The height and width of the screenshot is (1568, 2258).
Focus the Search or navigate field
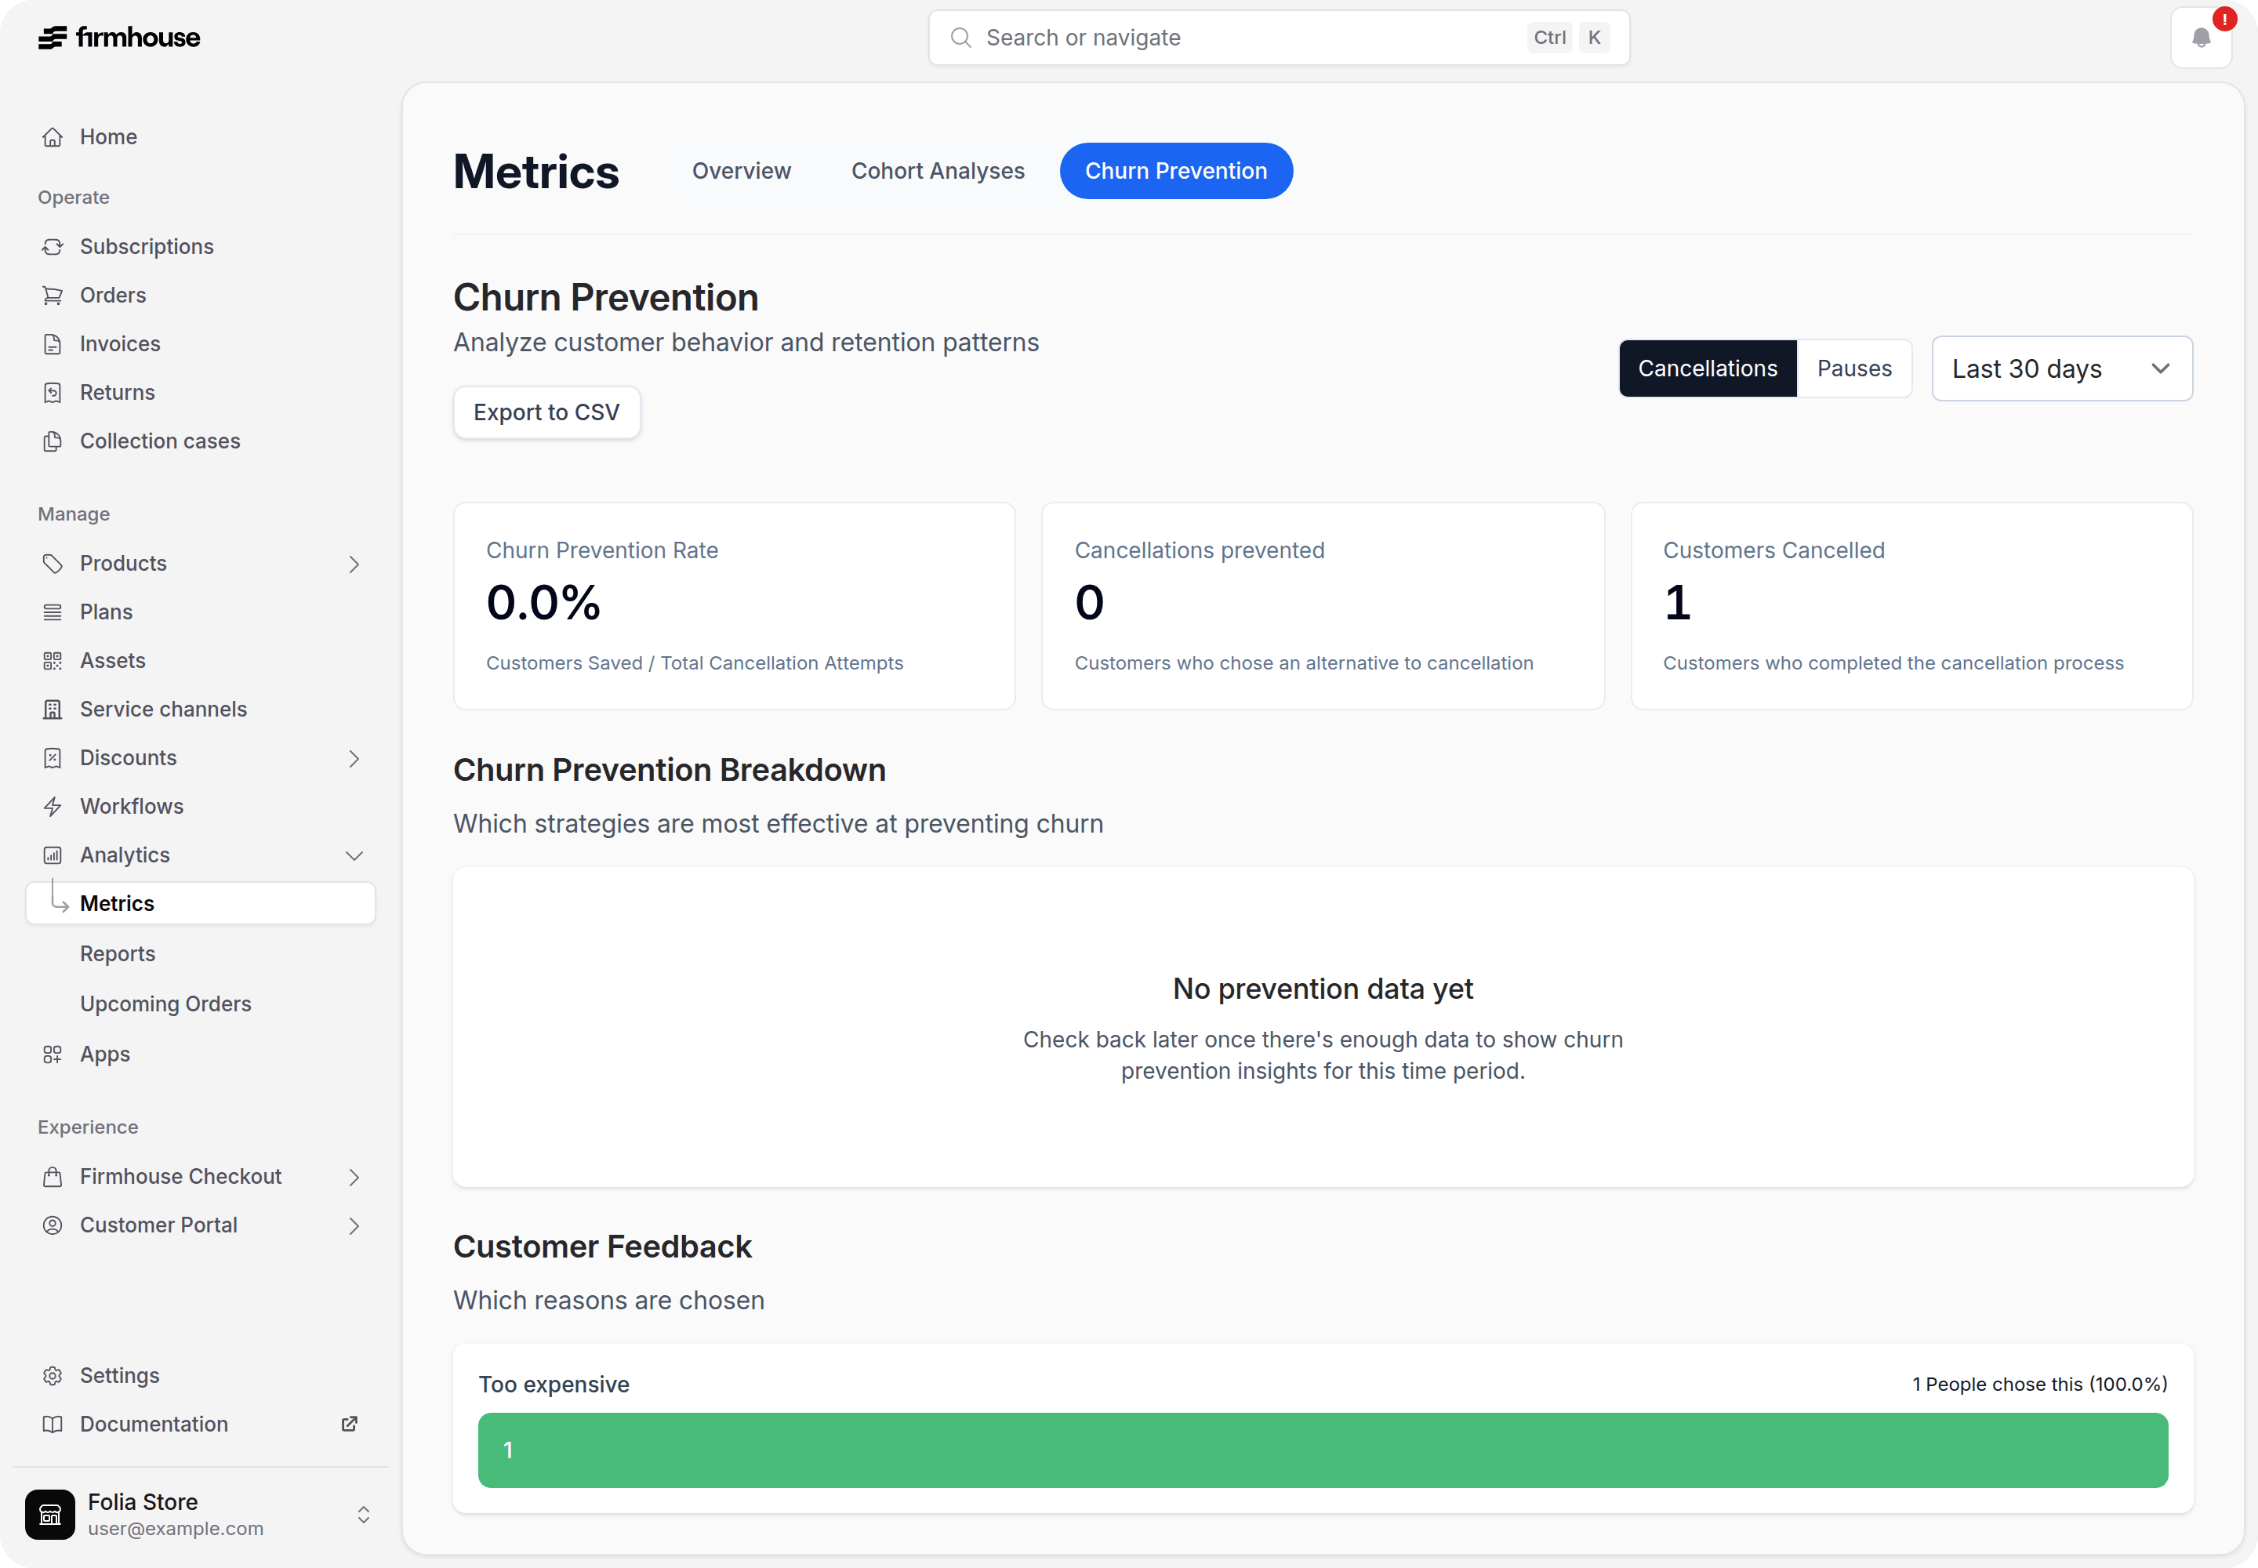(1278, 38)
